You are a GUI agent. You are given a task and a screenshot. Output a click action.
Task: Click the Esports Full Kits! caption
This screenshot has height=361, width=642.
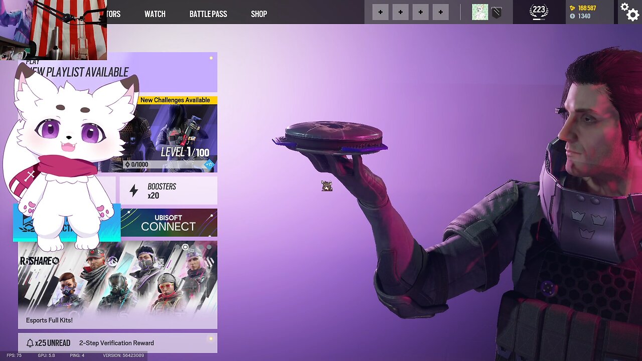[x=49, y=320]
